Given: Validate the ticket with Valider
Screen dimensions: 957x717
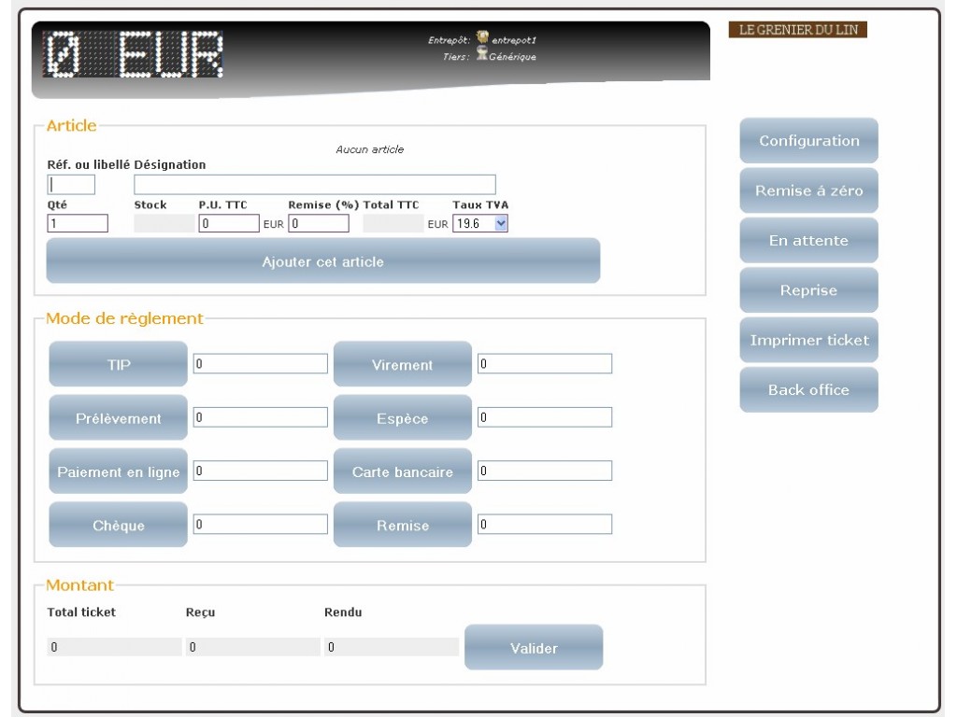Looking at the screenshot, I should [x=534, y=648].
